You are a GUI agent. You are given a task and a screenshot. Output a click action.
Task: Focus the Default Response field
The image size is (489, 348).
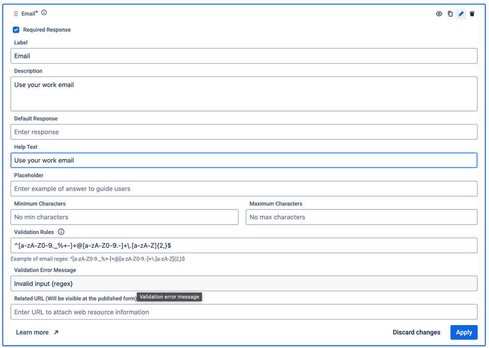[244, 132]
